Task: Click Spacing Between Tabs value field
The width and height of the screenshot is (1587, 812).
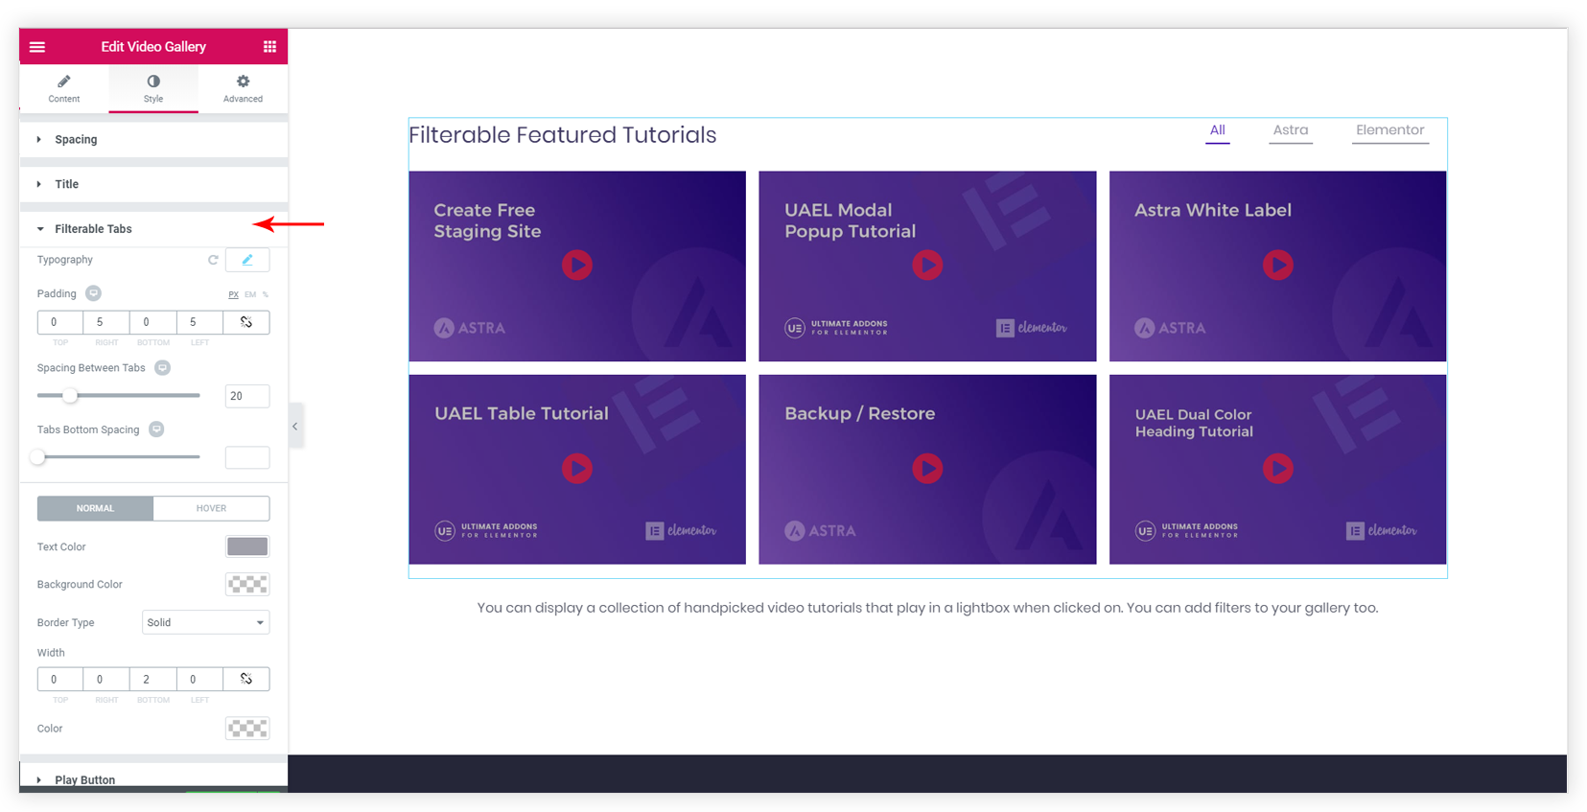Action: click(247, 396)
